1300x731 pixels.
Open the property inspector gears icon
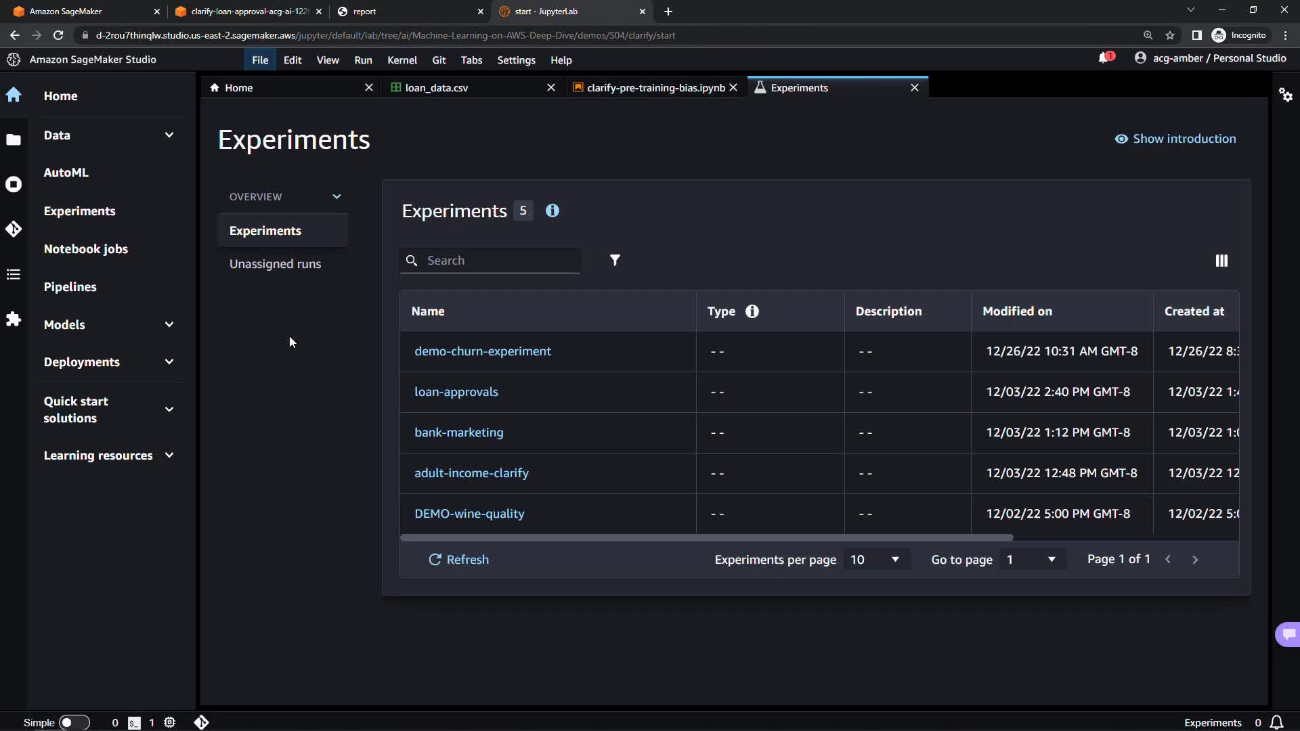tap(1286, 95)
